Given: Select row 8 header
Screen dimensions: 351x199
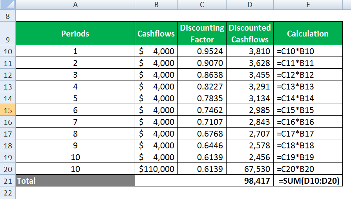Looking at the screenshot, I should coord(8,16).
